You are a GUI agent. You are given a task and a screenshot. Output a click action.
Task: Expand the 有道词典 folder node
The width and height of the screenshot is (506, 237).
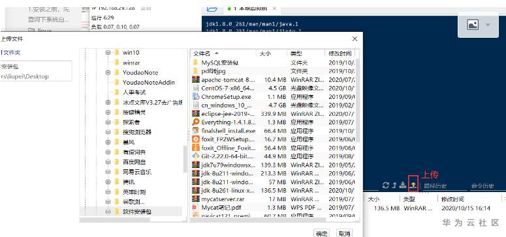coord(108,152)
